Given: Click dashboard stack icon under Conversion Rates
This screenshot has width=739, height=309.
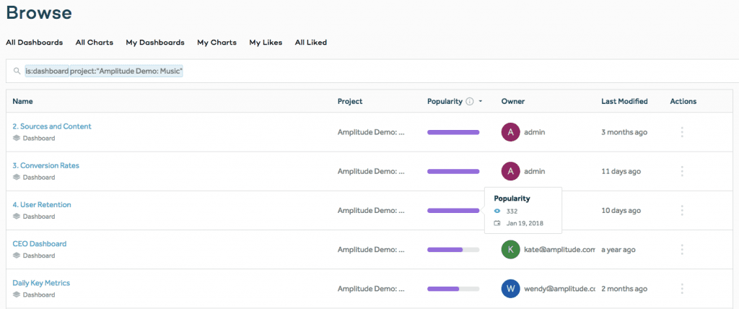Looking at the screenshot, I should (17, 178).
